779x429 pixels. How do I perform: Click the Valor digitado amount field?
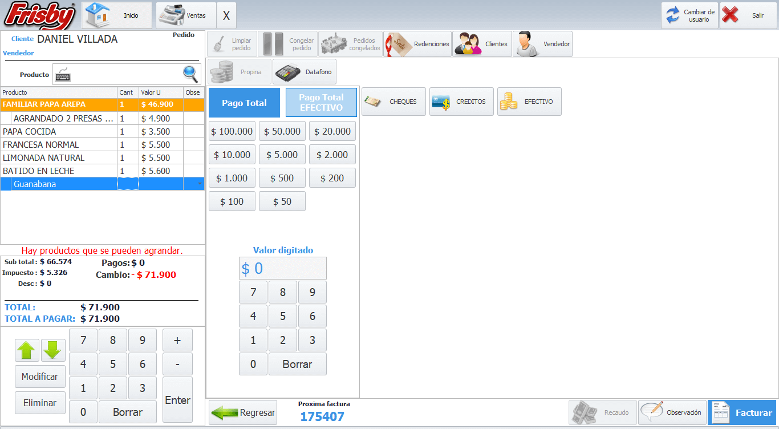click(283, 268)
